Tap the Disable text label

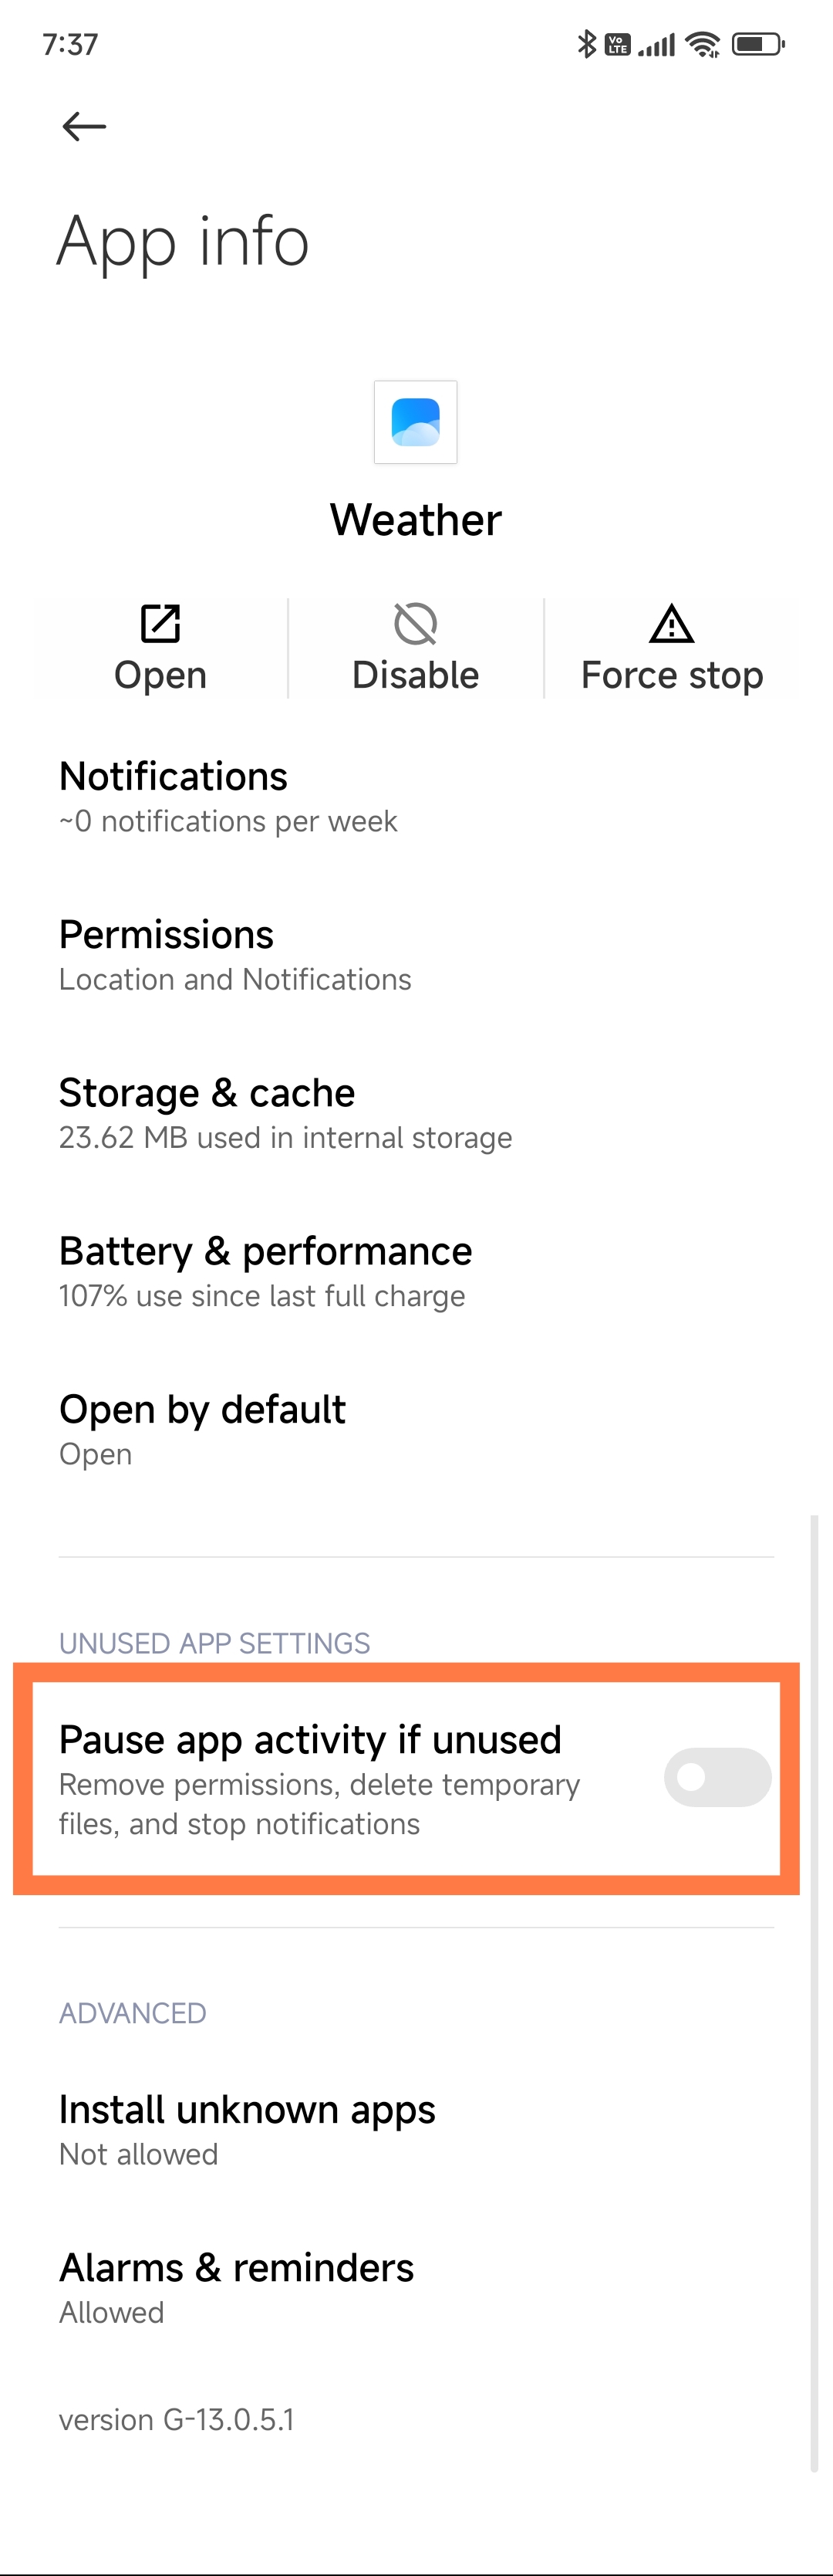tap(416, 675)
